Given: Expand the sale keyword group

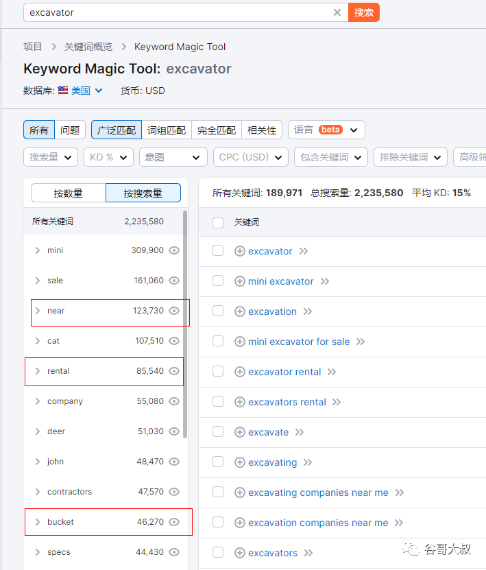Looking at the screenshot, I should pos(38,281).
